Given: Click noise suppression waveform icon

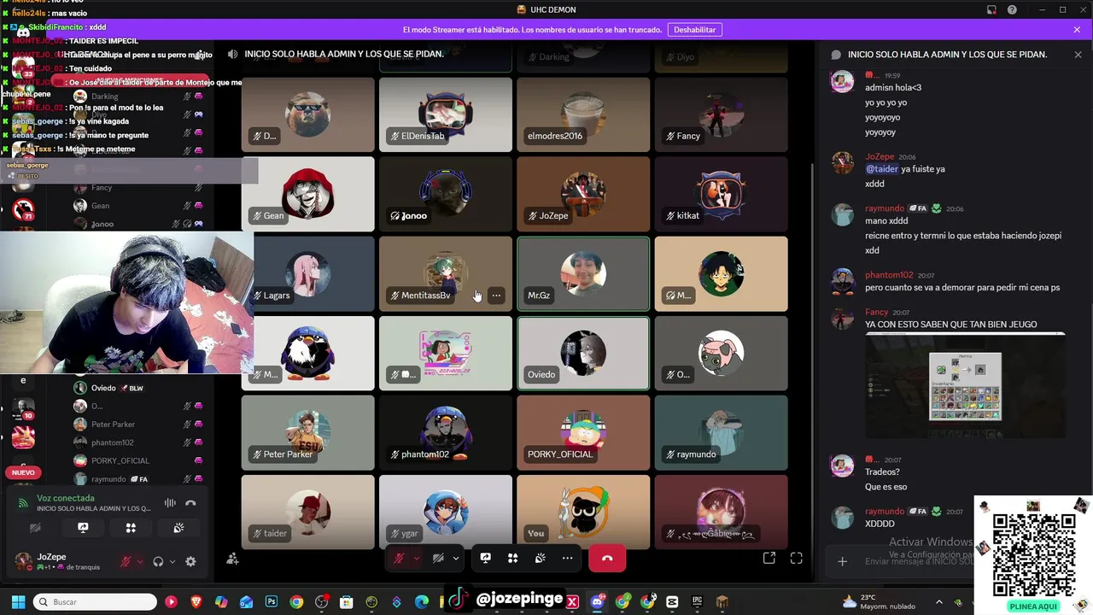Looking at the screenshot, I should tap(170, 503).
